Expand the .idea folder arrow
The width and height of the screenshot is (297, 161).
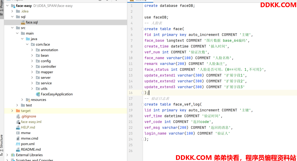pyautogui.click(x=12, y=11)
